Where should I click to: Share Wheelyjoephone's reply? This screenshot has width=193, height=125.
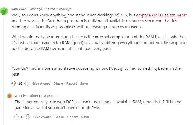[x=59, y=117]
